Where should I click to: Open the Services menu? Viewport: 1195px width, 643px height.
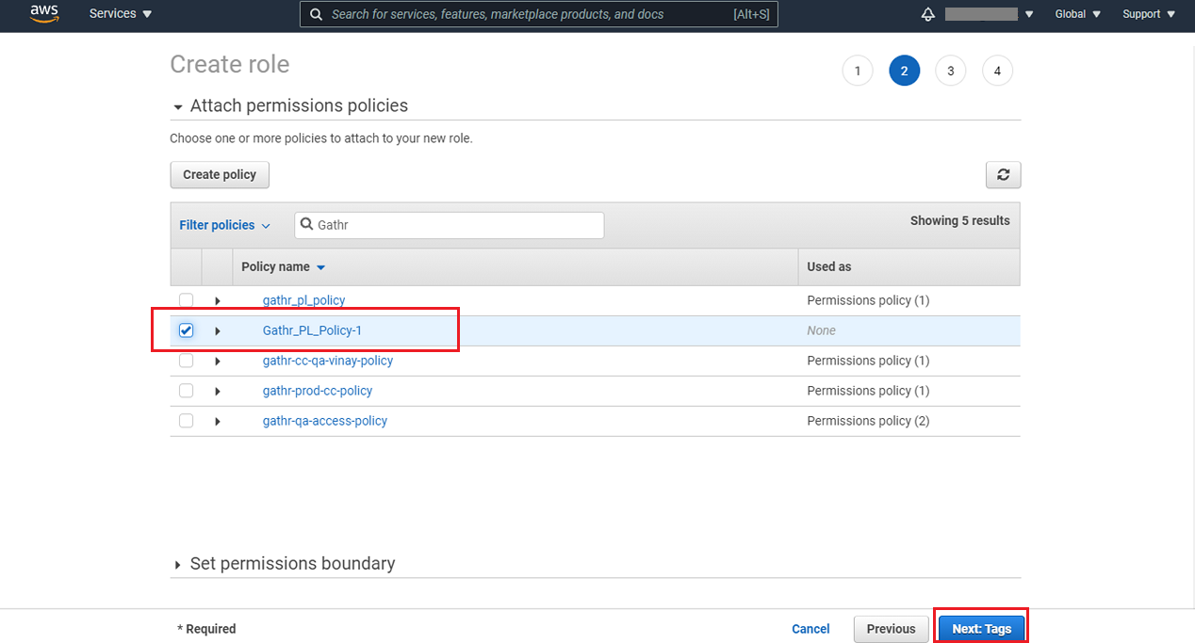[121, 14]
